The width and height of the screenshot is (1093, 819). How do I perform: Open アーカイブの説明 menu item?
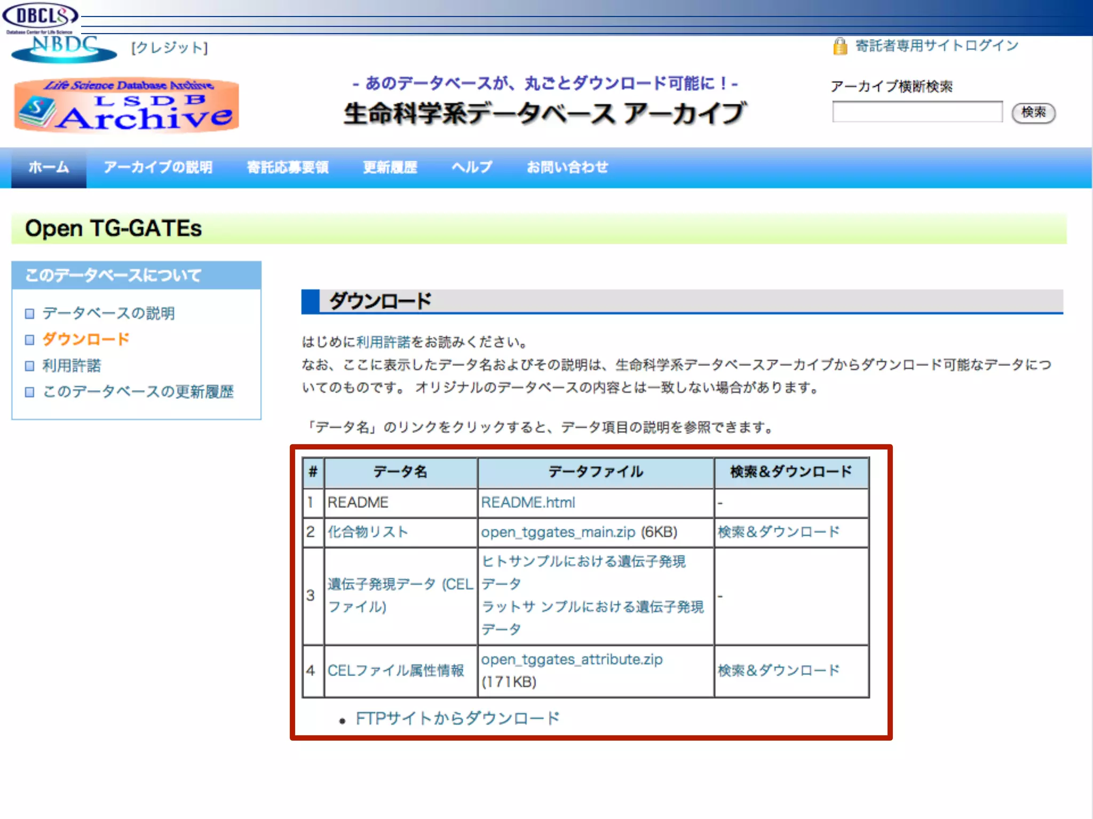point(158,167)
